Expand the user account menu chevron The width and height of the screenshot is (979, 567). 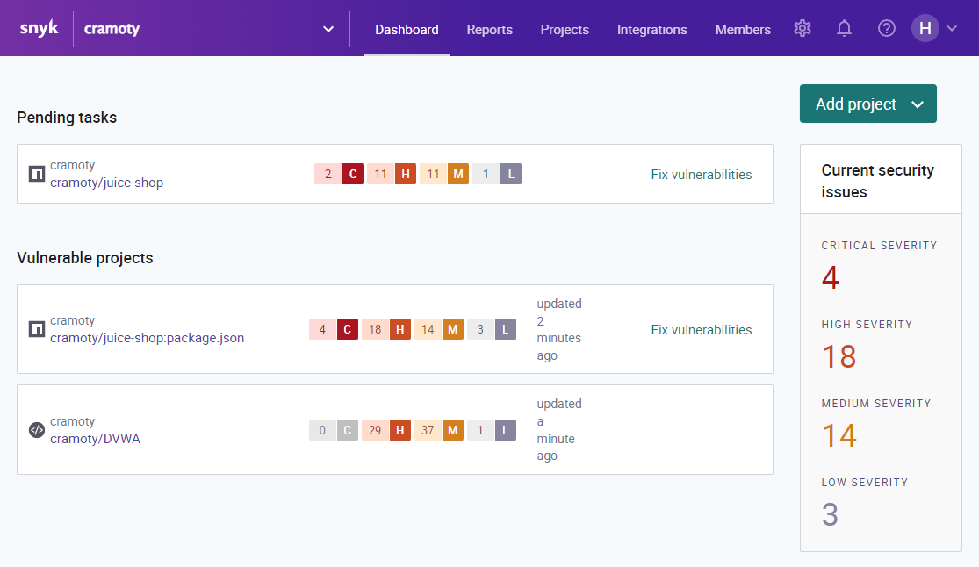click(952, 28)
